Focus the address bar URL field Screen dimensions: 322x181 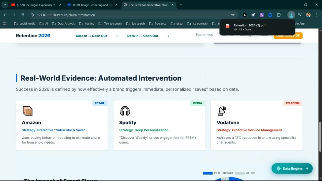(x=131, y=15)
